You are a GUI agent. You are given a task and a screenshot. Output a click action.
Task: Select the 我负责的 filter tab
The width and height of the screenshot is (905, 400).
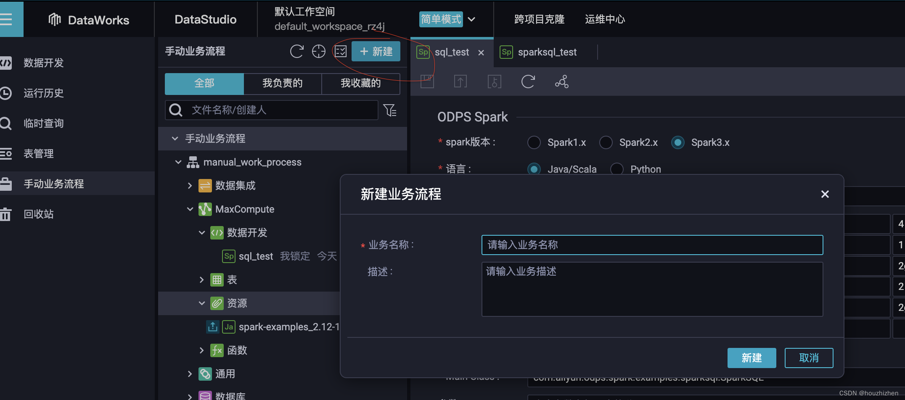(283, 83)
